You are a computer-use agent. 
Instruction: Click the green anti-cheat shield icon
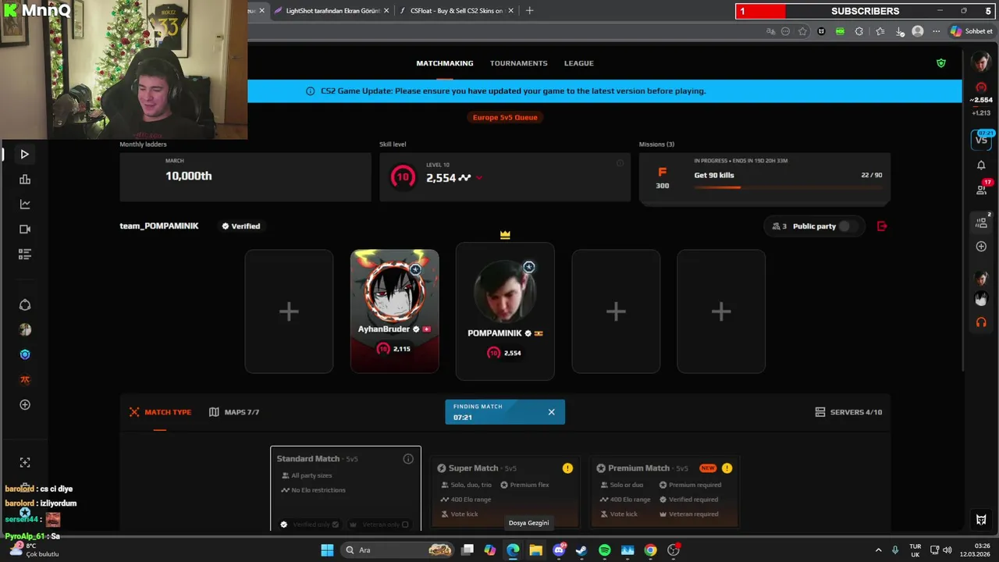[x=941, y=63]
